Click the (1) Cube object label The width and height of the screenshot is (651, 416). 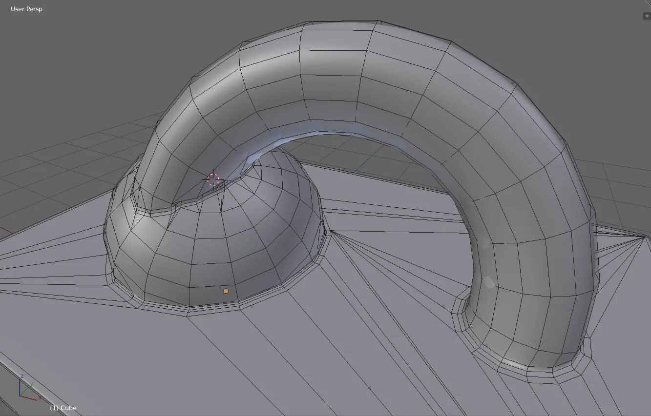[63, 408]
